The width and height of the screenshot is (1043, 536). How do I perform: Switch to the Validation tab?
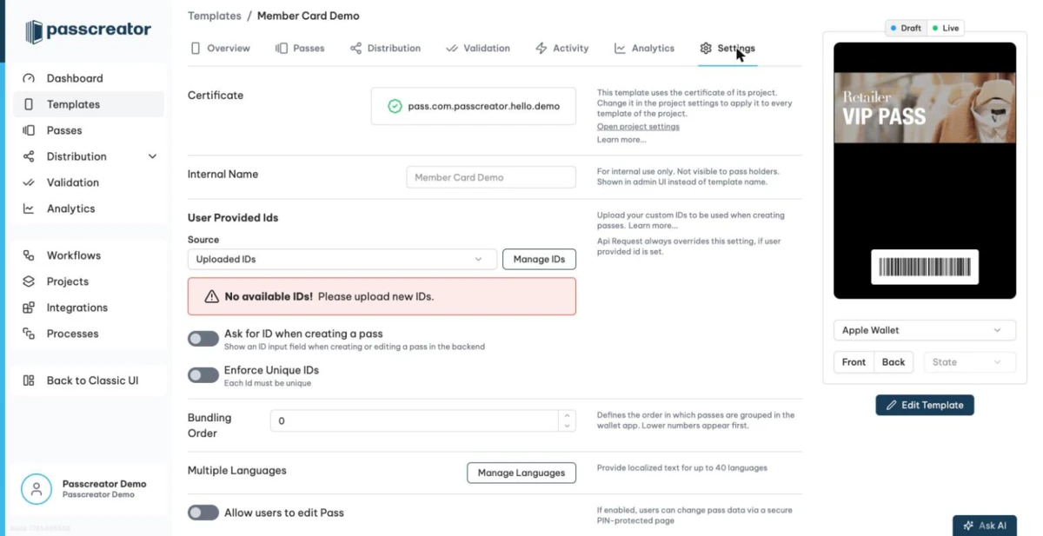[x=477, y=49]
